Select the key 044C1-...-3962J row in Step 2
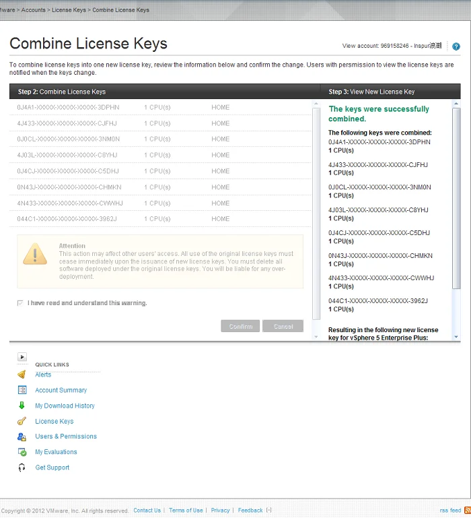The width and height of the screenshot is (471, 518). pos(160,219)
